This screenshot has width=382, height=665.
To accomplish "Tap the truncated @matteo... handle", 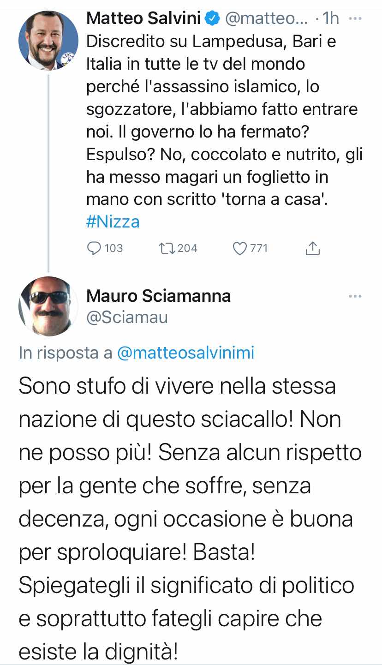I will point(266,19).
